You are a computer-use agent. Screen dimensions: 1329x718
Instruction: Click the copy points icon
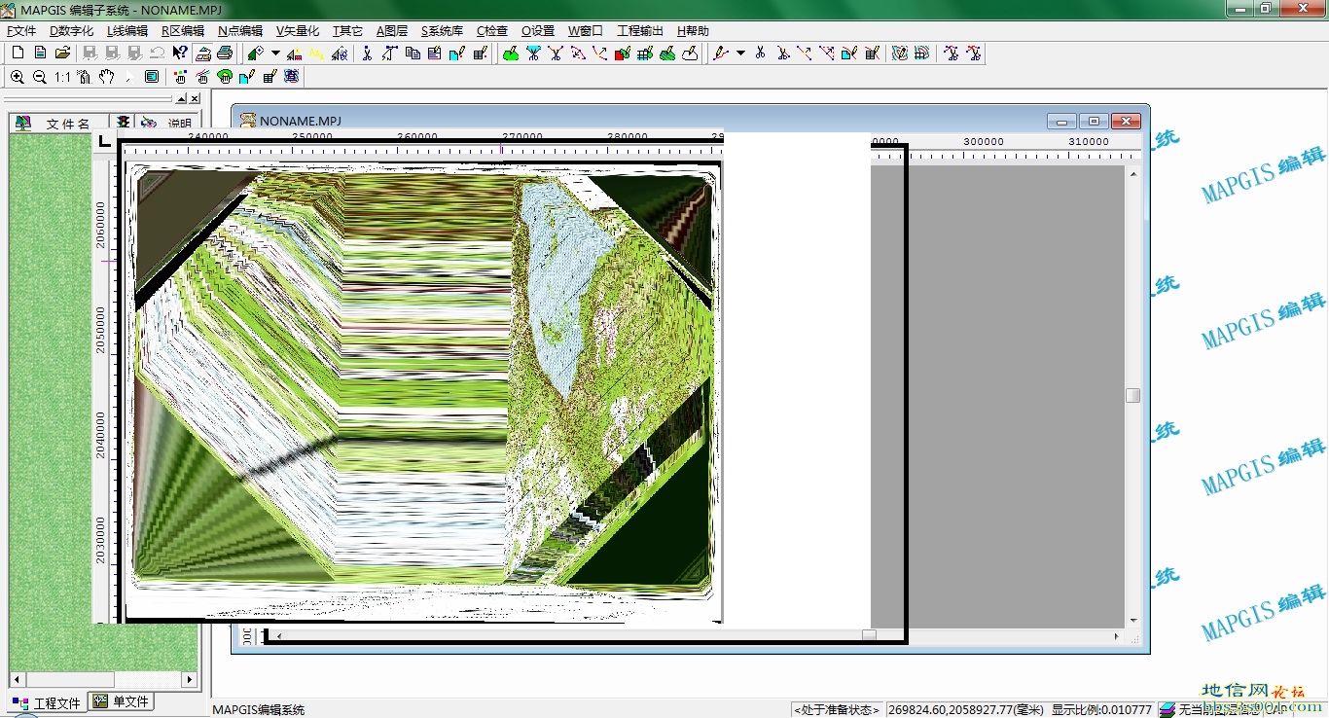(413, 53)
